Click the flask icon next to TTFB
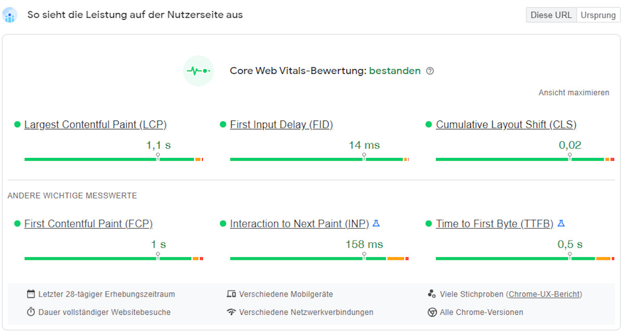 click(561, 223)
